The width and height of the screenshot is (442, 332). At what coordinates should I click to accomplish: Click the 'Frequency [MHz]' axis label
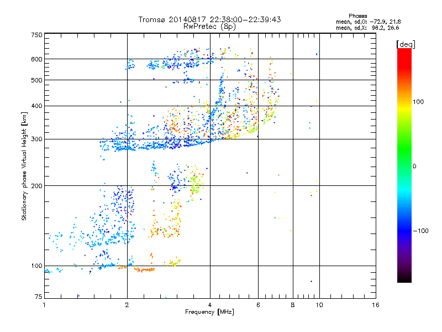tap(209, 312)
